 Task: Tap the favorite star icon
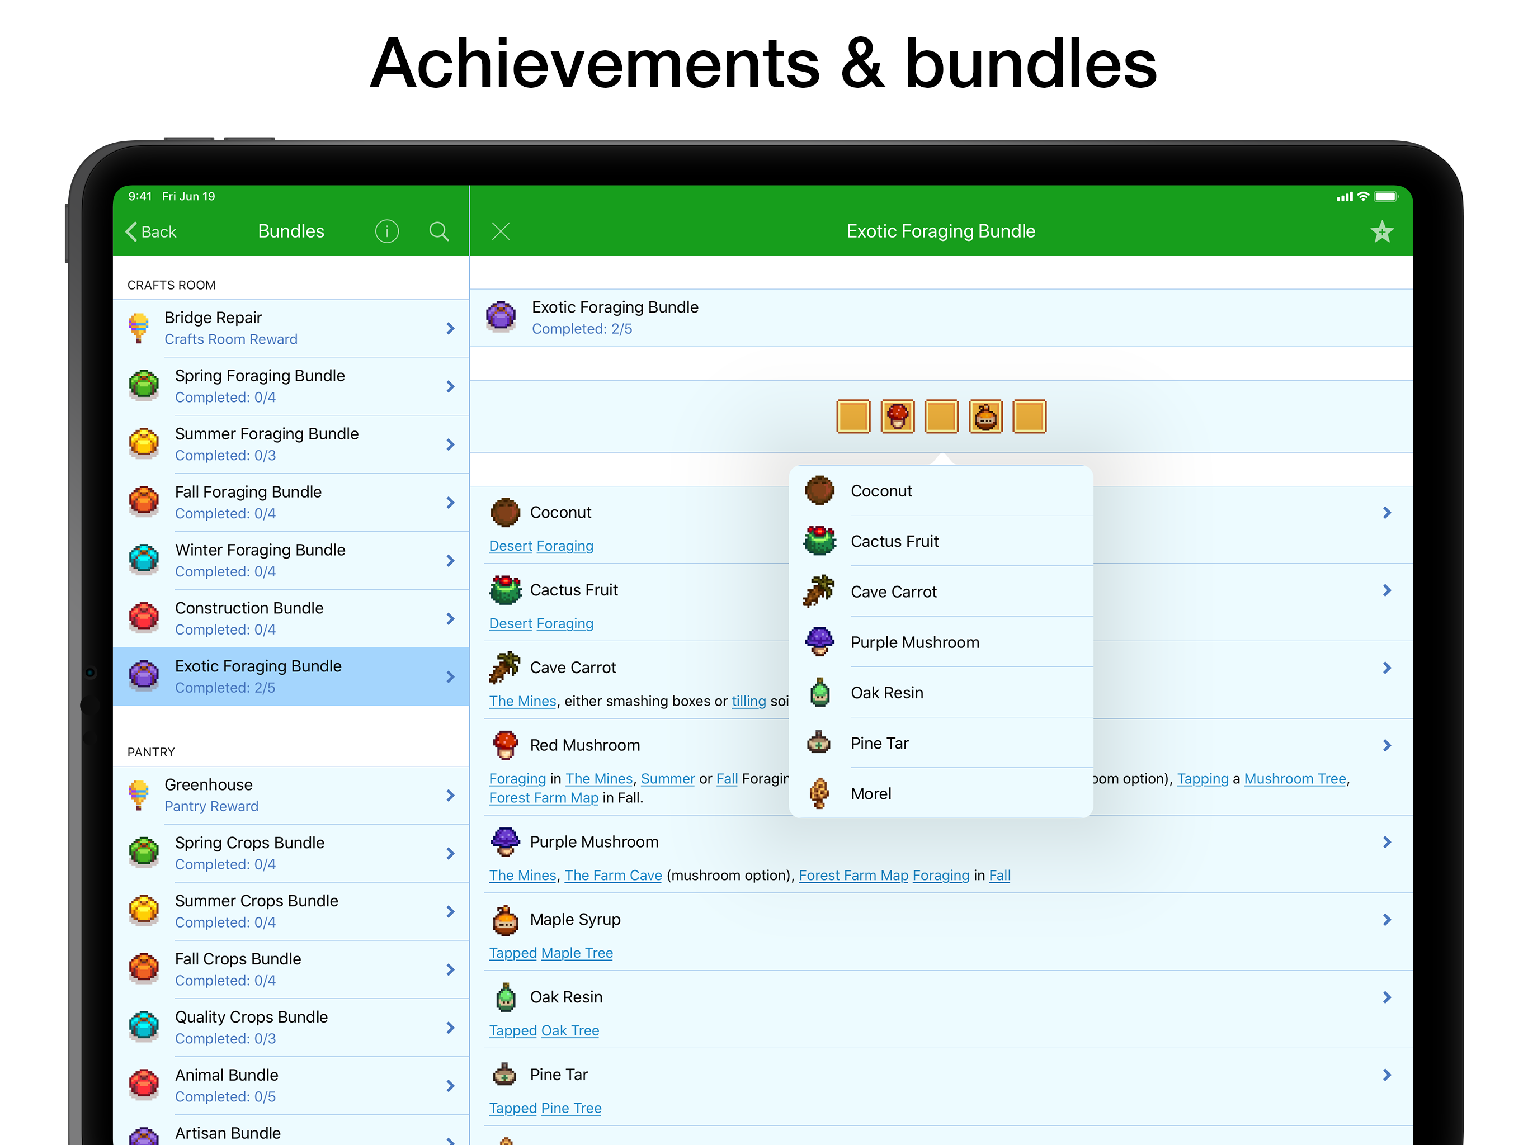pyautogui.click(x=1381, y=231)
